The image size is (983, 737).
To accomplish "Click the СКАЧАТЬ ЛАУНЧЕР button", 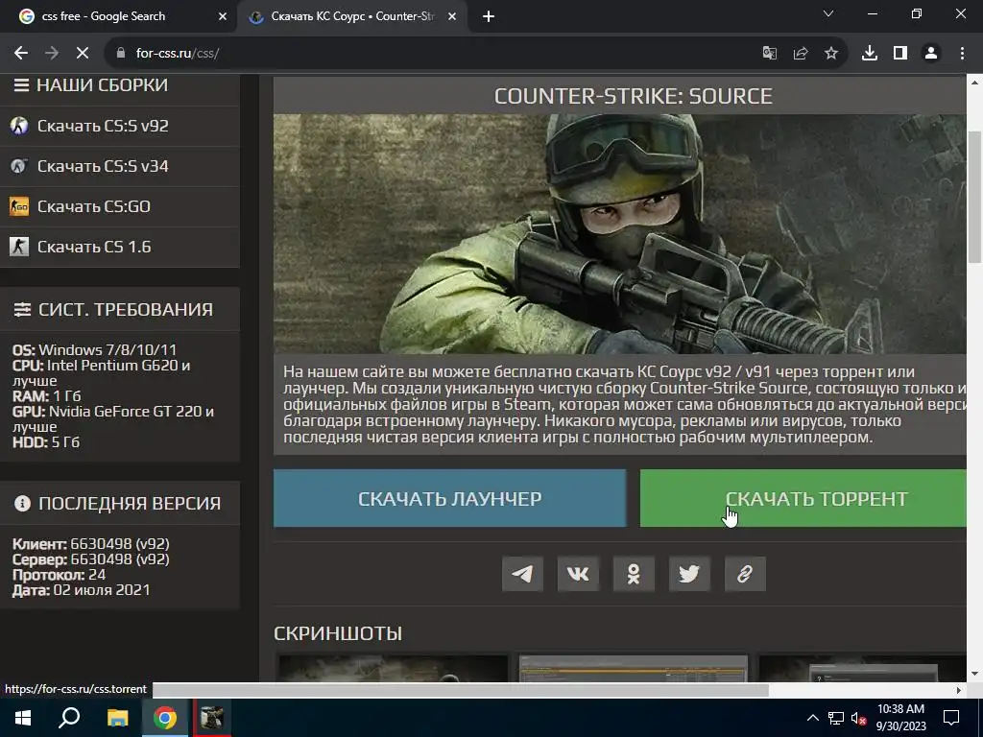I will tap(449, 498).
